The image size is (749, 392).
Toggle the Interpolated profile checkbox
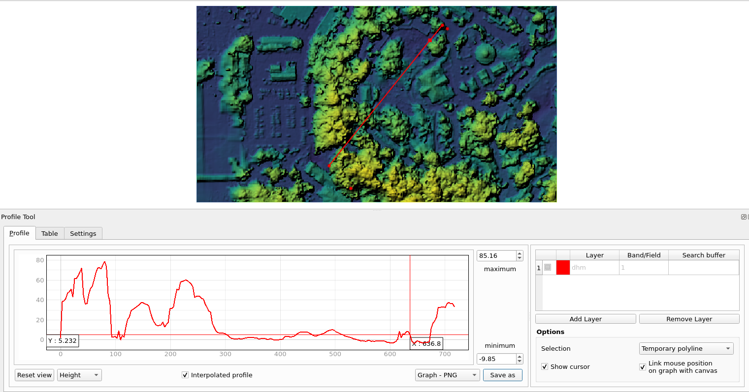click(x=185, y=375)
